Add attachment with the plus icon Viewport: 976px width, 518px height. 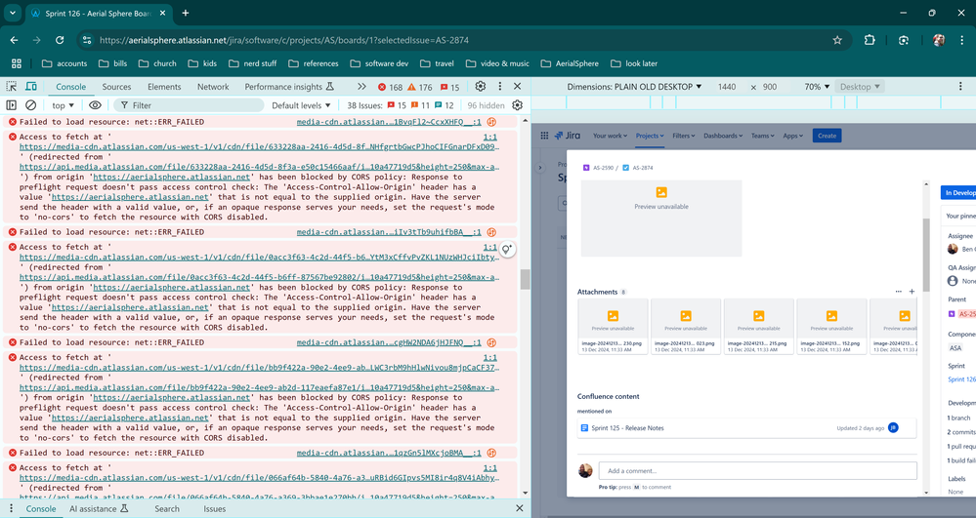click(x=912, y=292)
